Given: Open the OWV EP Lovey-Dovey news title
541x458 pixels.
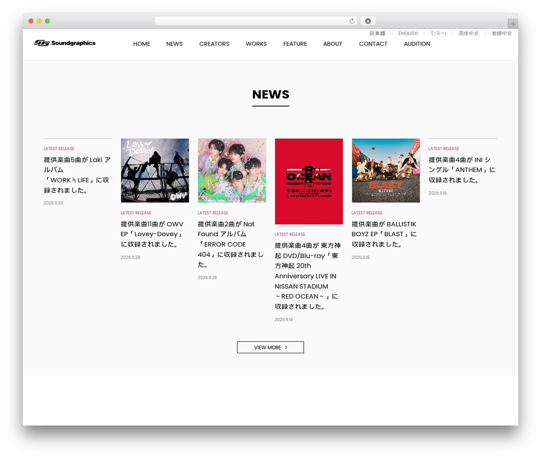Looking at the screenshot, I should 153,234.
